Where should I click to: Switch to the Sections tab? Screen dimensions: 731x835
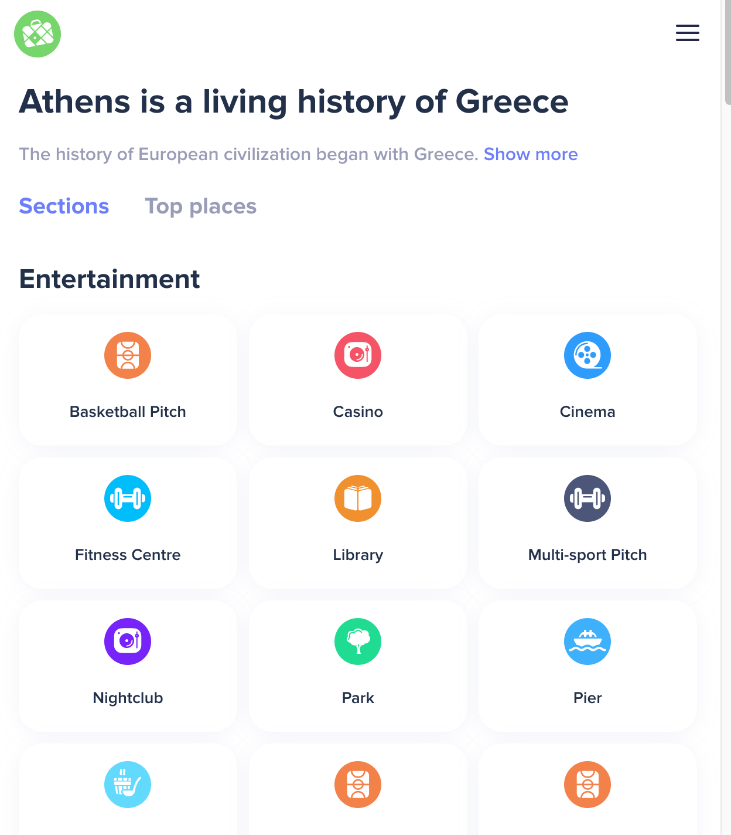64,206
